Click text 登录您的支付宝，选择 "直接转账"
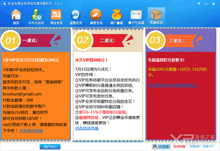220x151 pixels. pos(33,82)
